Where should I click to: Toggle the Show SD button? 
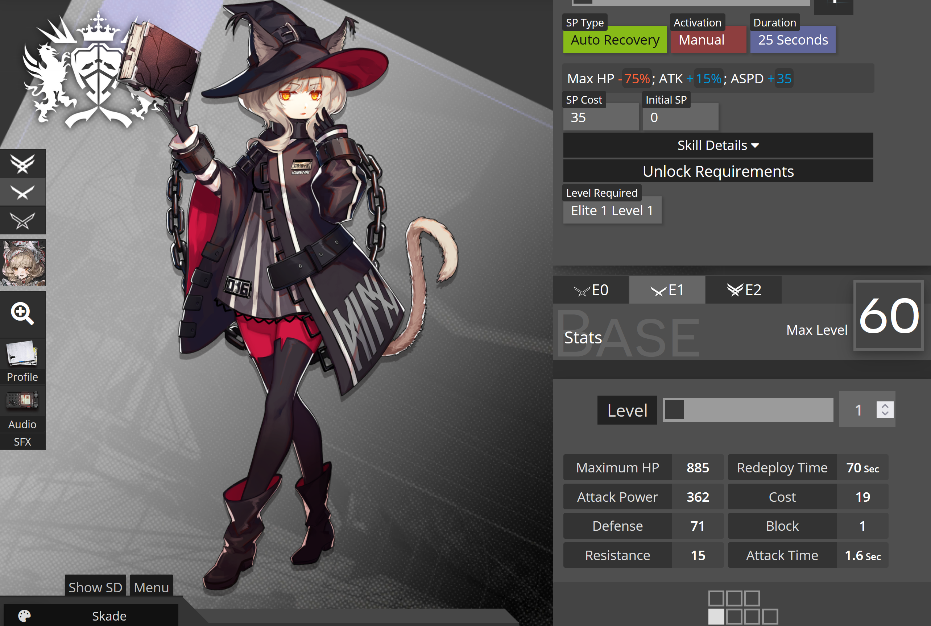pyautogui.click(x=95, y=587)
